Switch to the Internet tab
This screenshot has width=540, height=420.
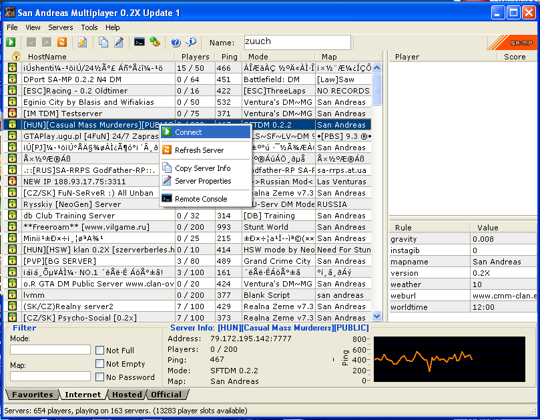83,395
